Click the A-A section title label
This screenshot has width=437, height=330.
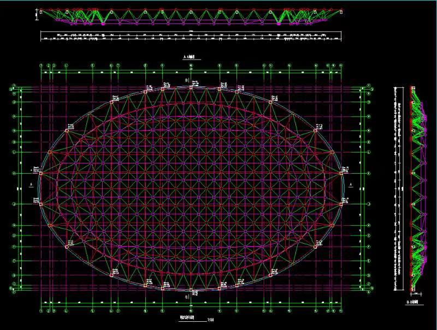pos(190,57)
